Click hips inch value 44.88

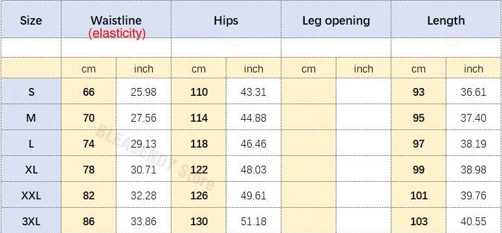point(253,118)
